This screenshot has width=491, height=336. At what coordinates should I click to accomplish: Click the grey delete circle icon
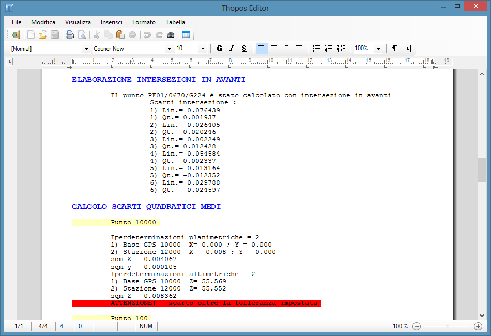(x=132, y=35)
